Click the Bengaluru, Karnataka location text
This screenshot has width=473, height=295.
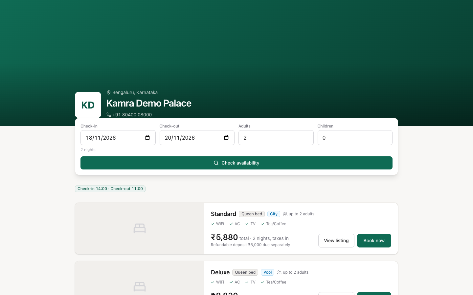coord(135,92)
